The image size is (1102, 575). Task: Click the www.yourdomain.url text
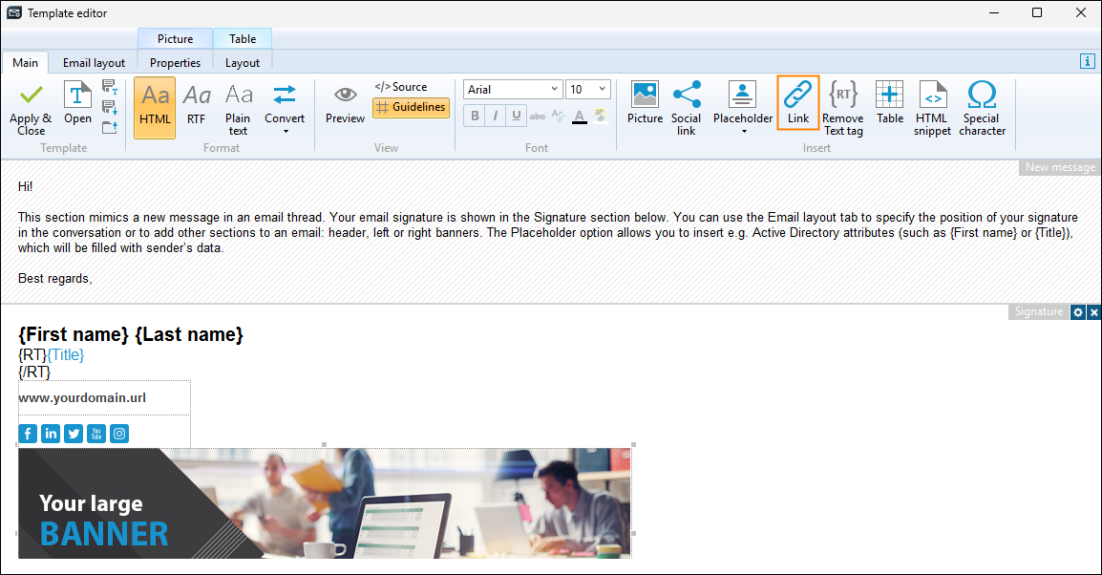[x=82, y=398]
